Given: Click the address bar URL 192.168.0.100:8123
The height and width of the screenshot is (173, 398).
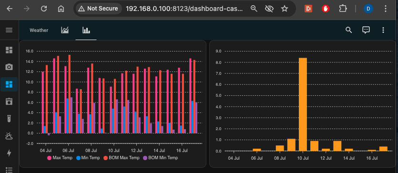Looking at the screenshot, I should tap(184, 9).
